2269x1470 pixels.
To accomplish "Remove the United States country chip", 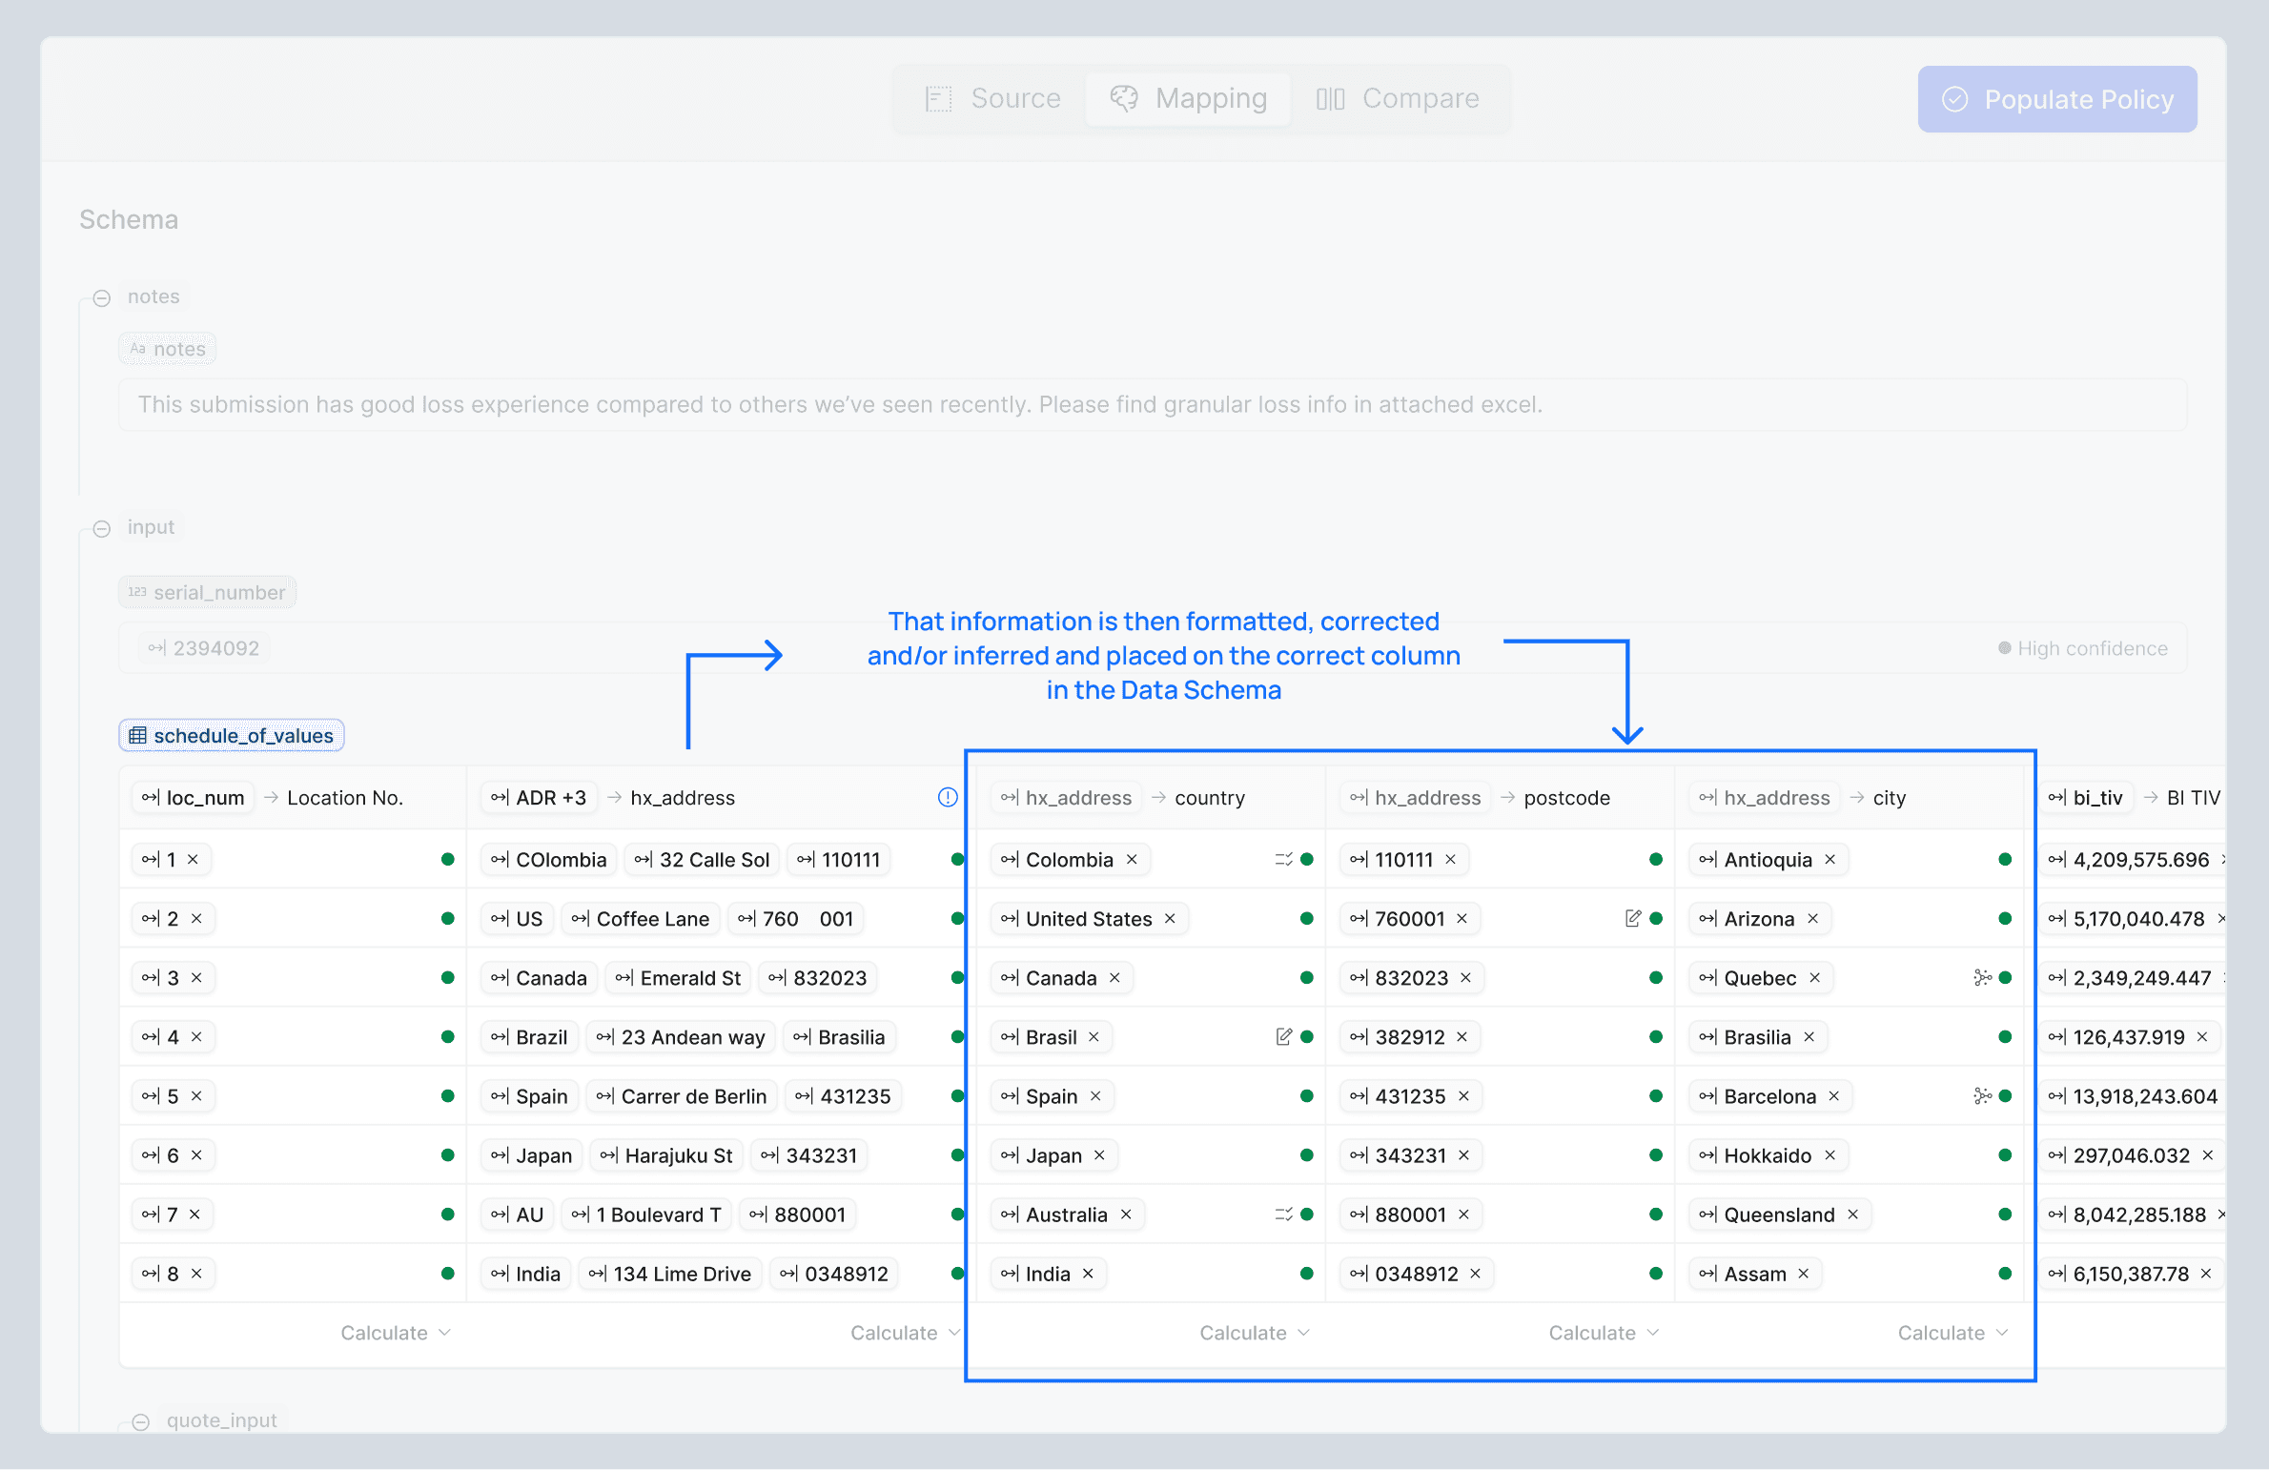I will (x=1170, y=918).
